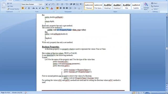Apply the red font color
This screenshot has height=94, width=168.
pyautogui.click(x=52, y=8)
